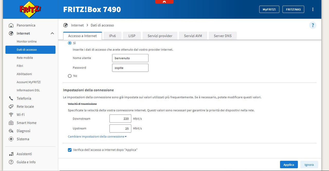The image size is (329, 171).
Task: Open Informazioni DSL in sidebar
Action: (30, 90)
